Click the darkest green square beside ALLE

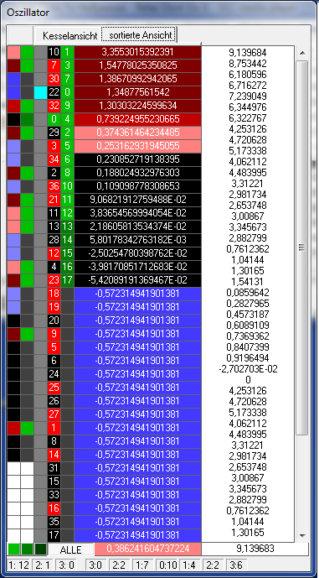40,549
